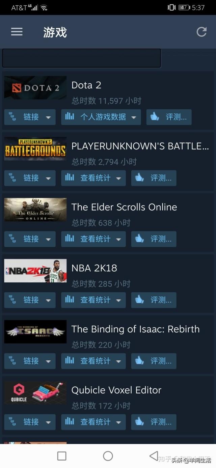Open the Dota 2 game banner thumbnail

35,87
